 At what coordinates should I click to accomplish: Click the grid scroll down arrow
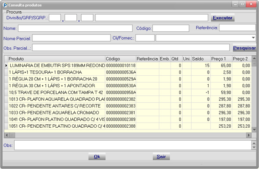pos(254,130)
